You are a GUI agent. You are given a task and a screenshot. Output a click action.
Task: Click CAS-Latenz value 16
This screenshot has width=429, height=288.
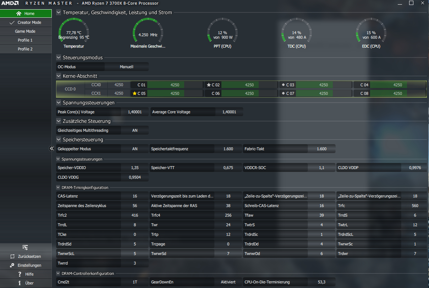click(x=135, y=196)
